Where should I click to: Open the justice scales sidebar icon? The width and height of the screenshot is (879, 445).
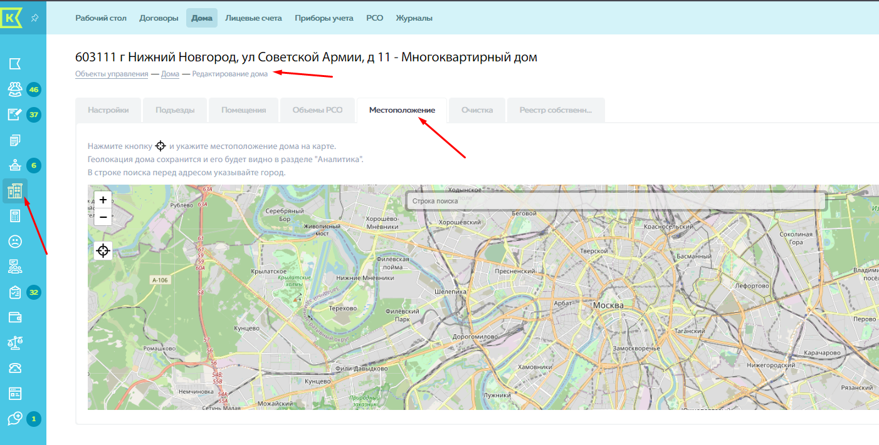coord(15,342)
